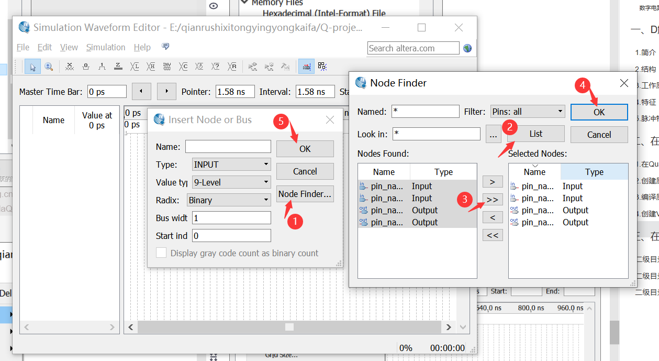Open the Help menu
This screenshot has width=659, height=361.
pos(142,47)
